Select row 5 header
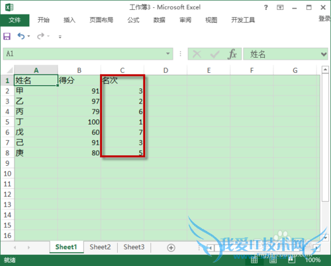The image size is (331, 266). (7, 122)
